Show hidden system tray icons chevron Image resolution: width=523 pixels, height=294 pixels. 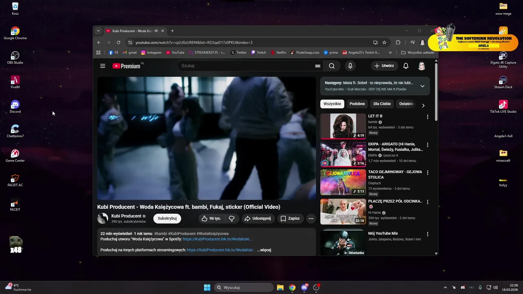tap(445, 287)
